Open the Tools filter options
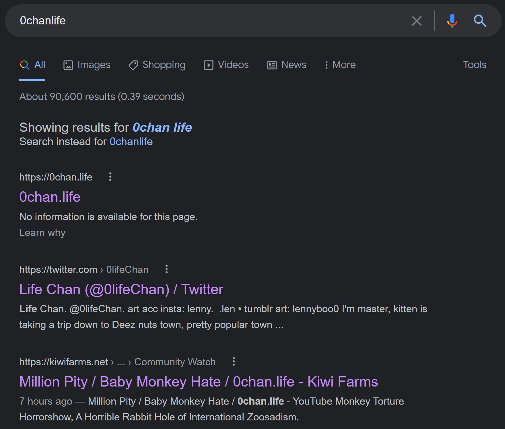 pyautogui.click(x=475, y=65)
